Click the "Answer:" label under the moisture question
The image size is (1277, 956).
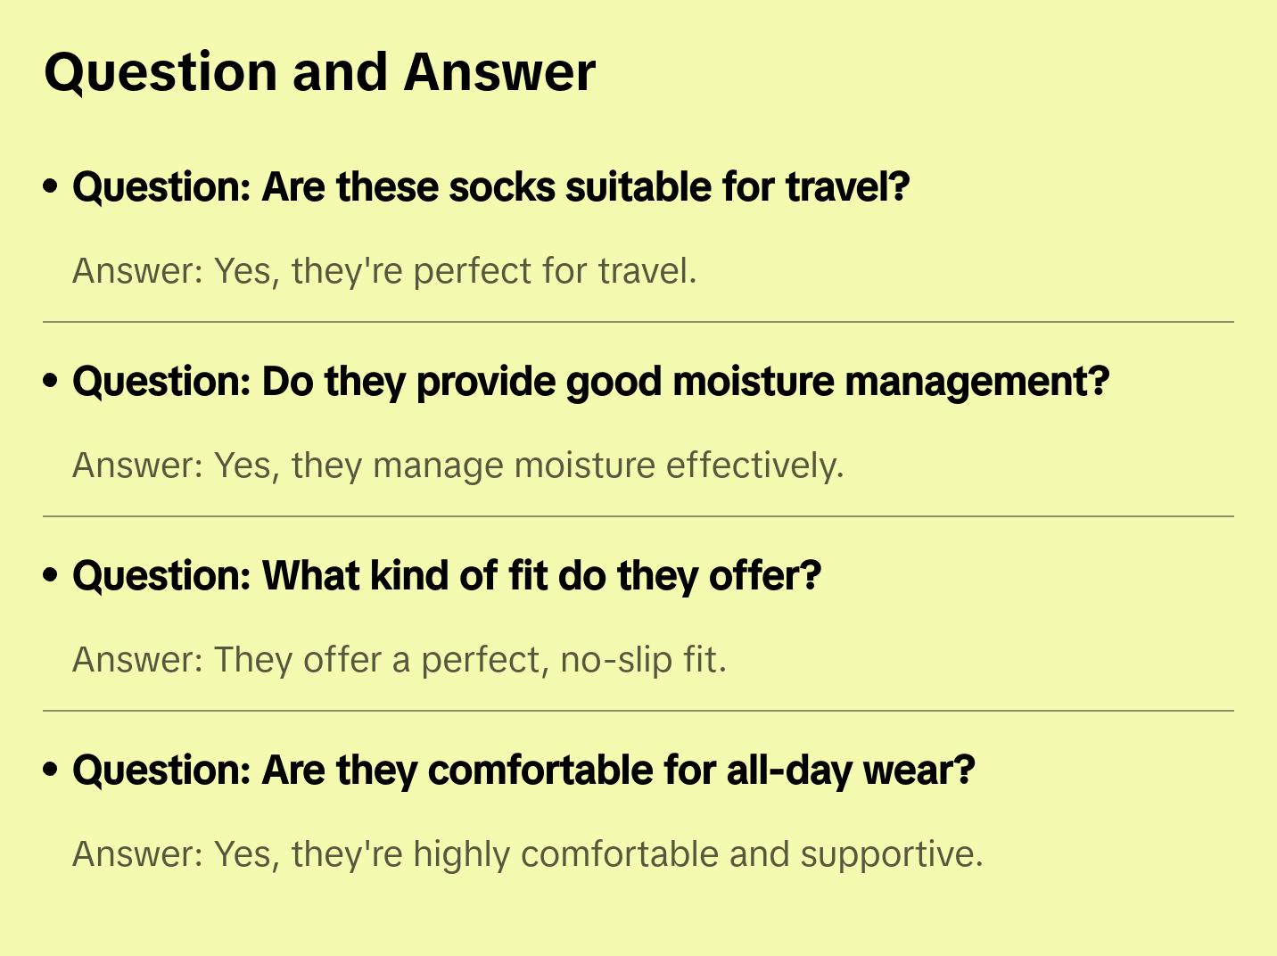click(x=138, y=466)
